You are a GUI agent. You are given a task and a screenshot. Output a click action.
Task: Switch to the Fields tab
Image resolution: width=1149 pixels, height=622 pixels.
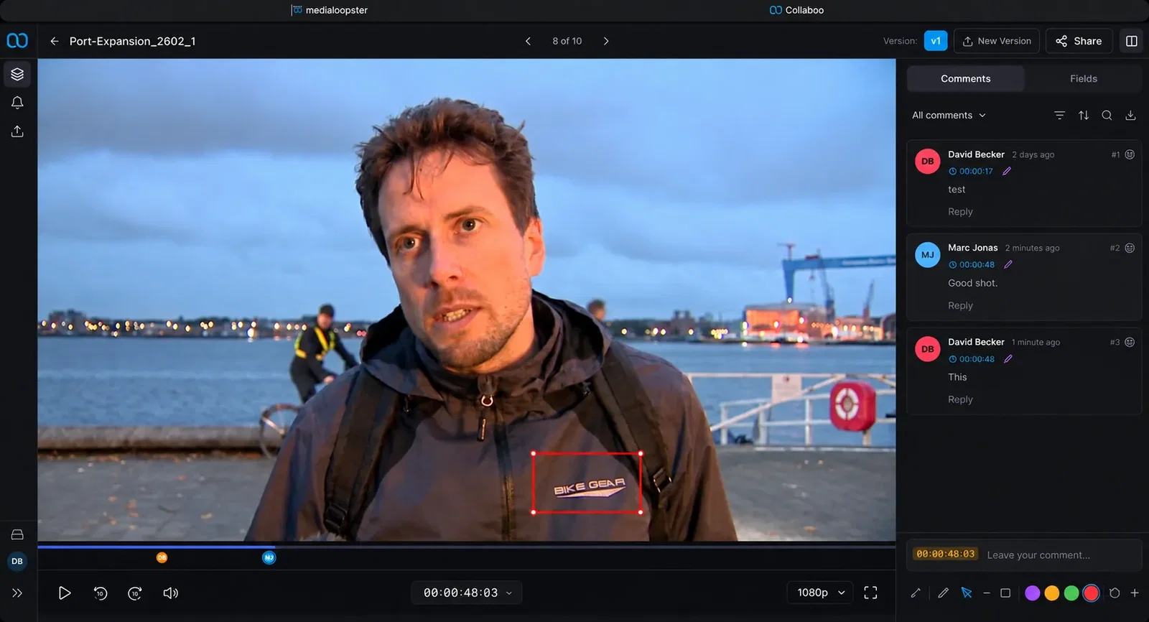[1083, 78]
